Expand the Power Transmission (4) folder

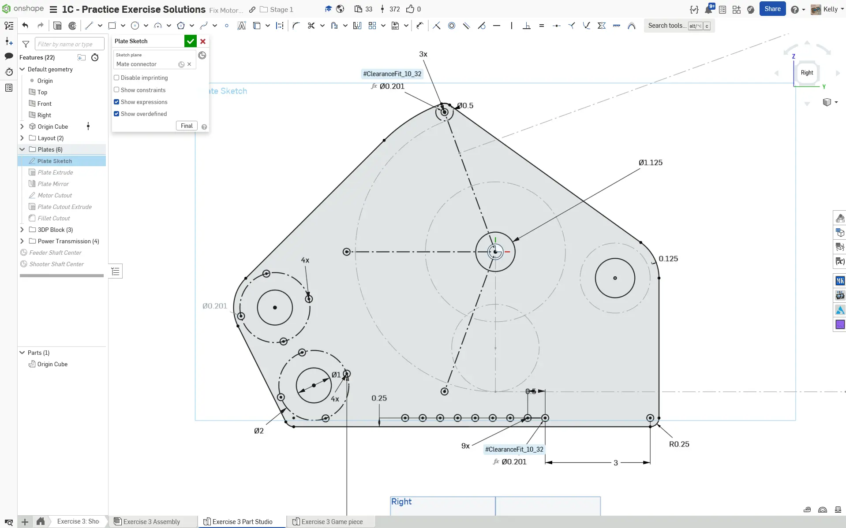(22, 241)
